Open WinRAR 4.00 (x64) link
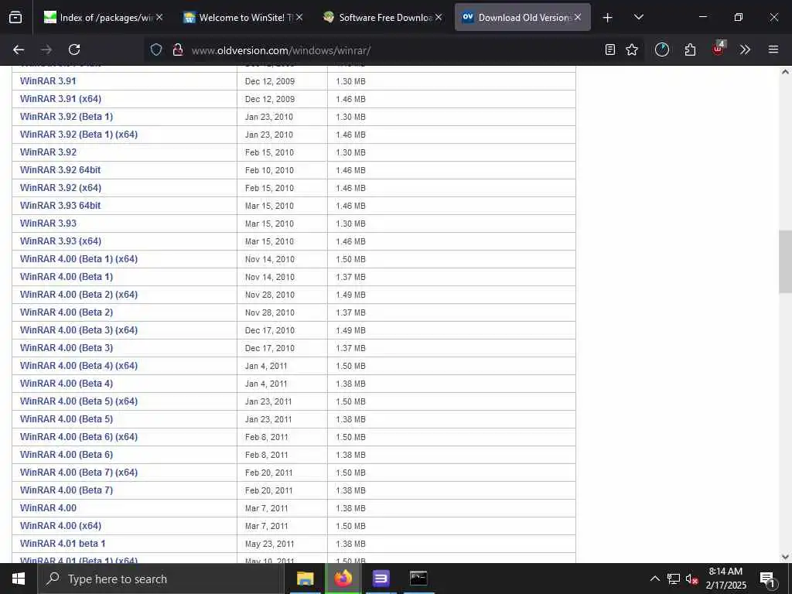The image size is (792, 594). (60, 525)
